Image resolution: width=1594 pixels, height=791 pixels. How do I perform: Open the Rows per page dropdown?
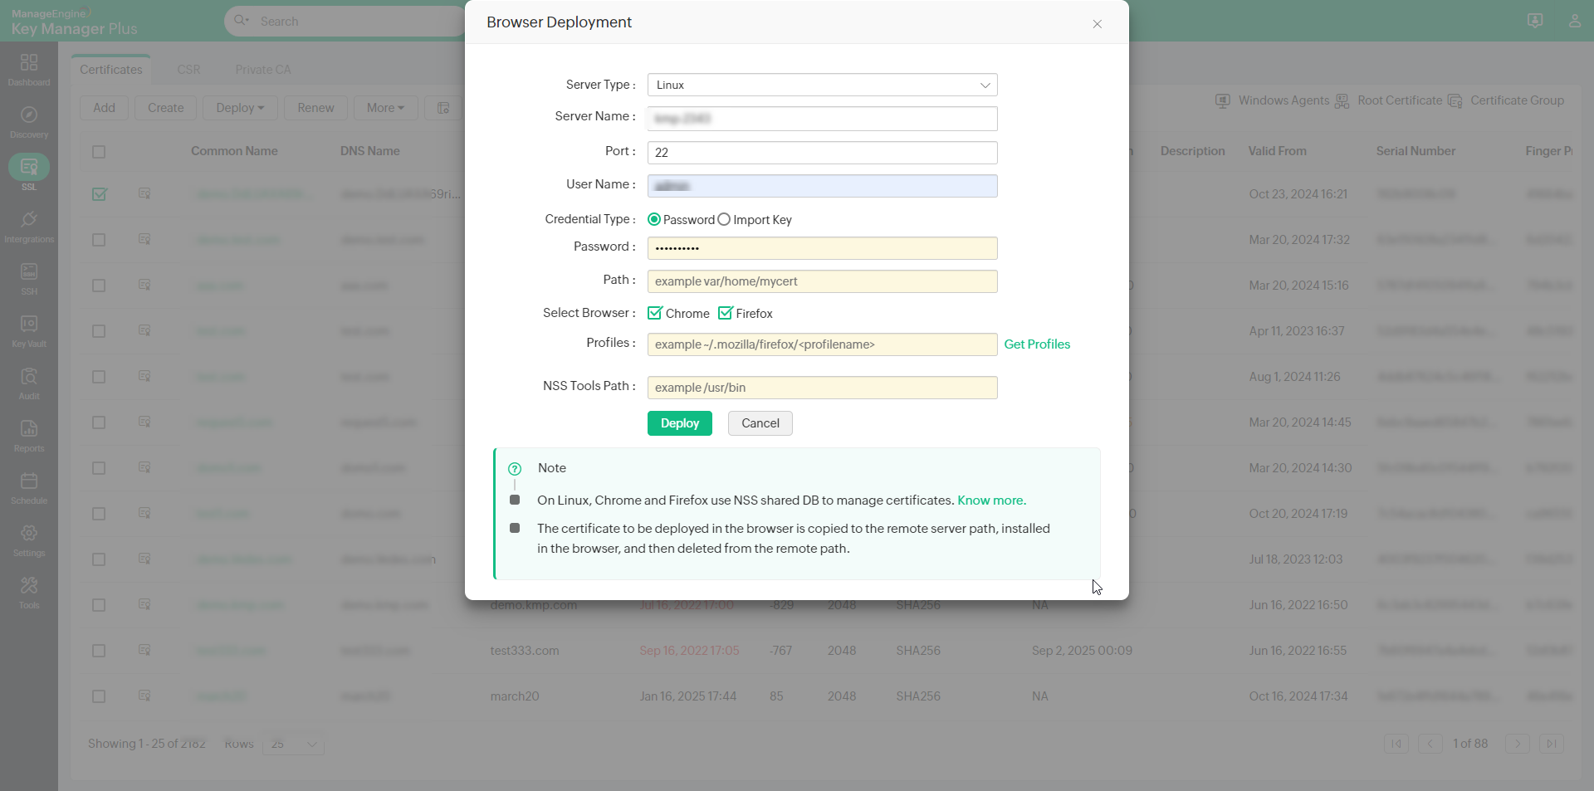tap(293, 744)
